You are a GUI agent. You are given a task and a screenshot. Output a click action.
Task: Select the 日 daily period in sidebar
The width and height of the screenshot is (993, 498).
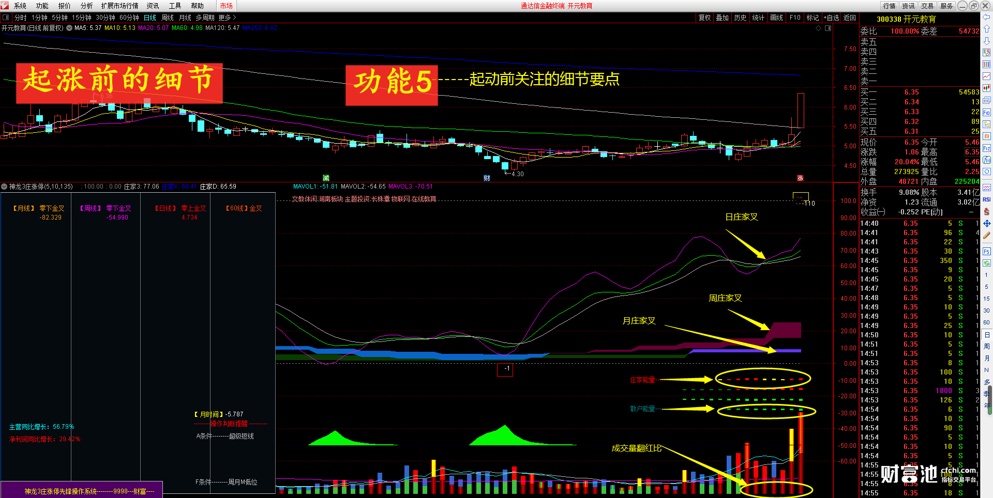pos(987,335)
